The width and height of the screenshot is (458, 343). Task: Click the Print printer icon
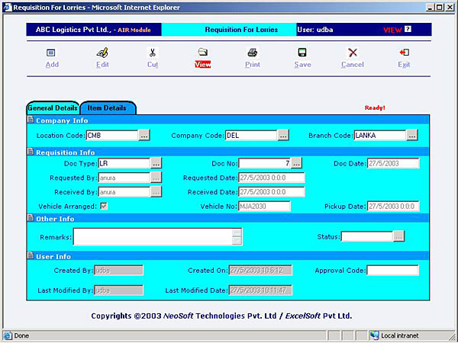pos(252,53)
